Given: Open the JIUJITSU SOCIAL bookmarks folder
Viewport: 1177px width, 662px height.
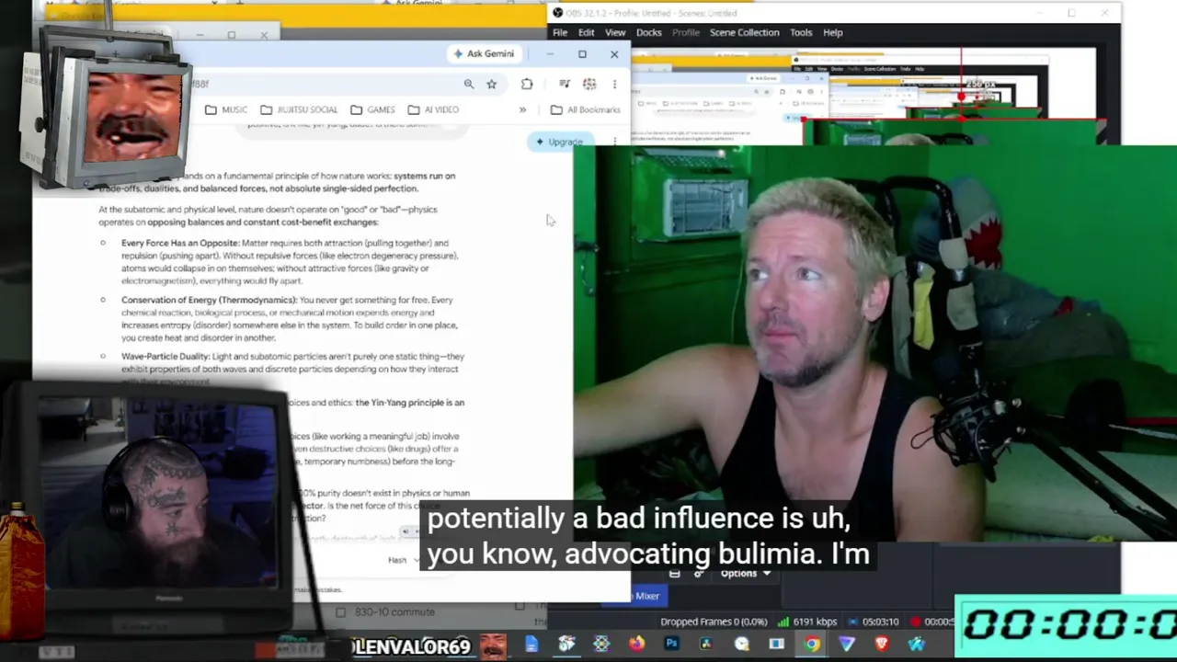Looking at the screenshot, I should pos(299,109).
